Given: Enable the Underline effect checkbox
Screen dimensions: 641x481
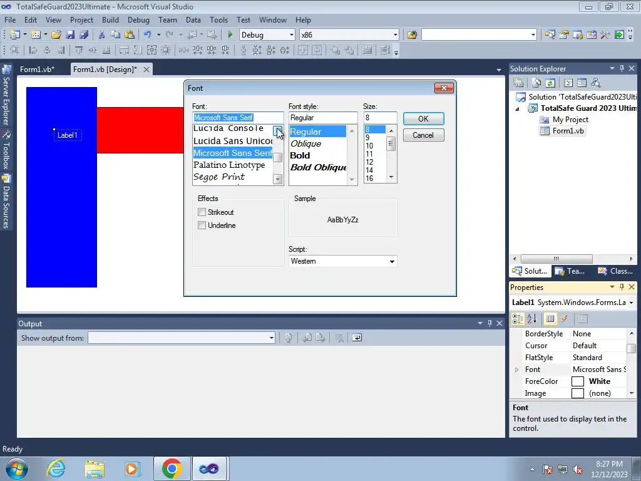Looking at the screenshot, I should click(x=202, y=225).
